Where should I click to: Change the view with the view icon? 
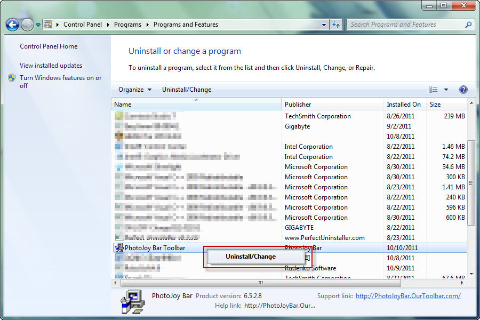coord(433,90)
